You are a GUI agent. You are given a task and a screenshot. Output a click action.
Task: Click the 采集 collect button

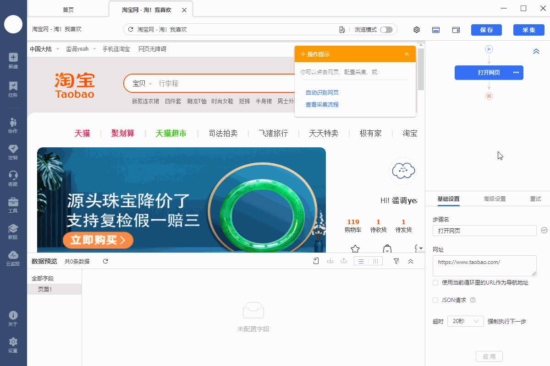pyautogui.click(x=529, y=30)
